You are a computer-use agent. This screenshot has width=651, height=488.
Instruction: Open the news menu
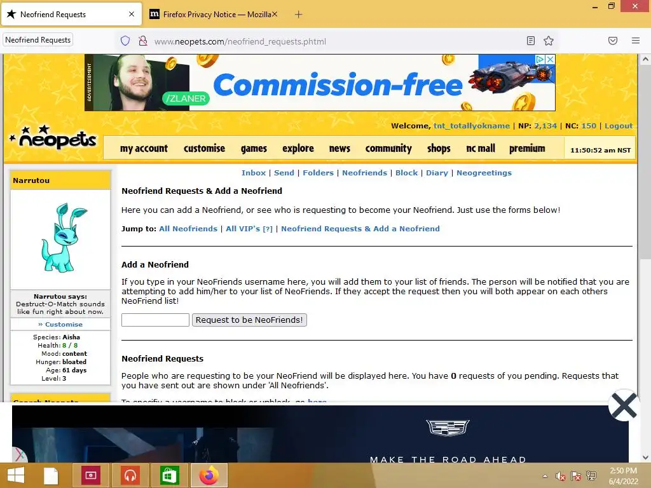tap(339, 148)
